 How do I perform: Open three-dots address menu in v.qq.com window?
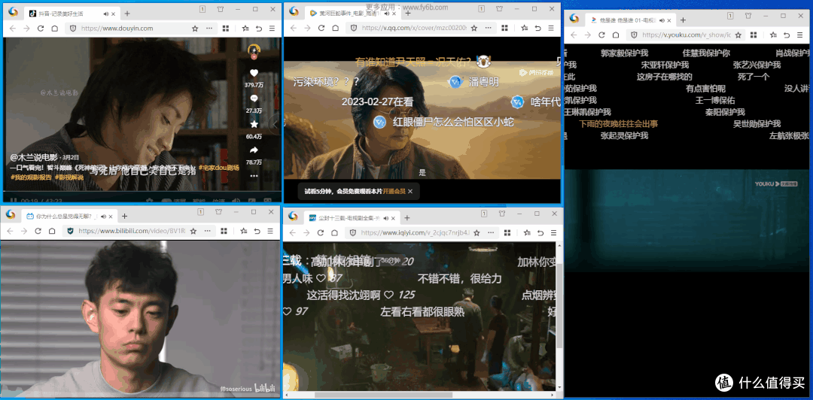click(489, 28)
